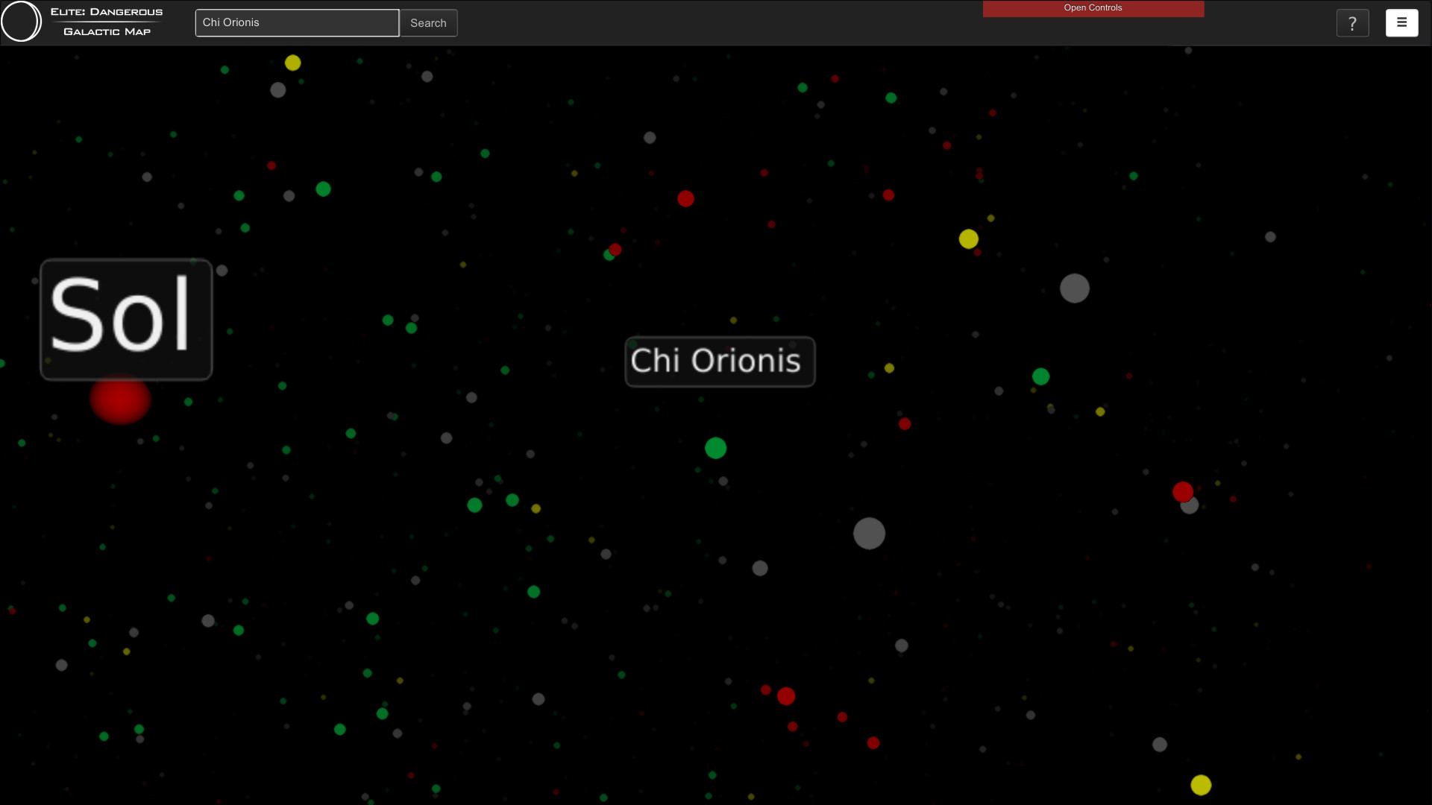
Task: Open Elite: Dangerous Galactic Map title
Action: tap(107, 22)
